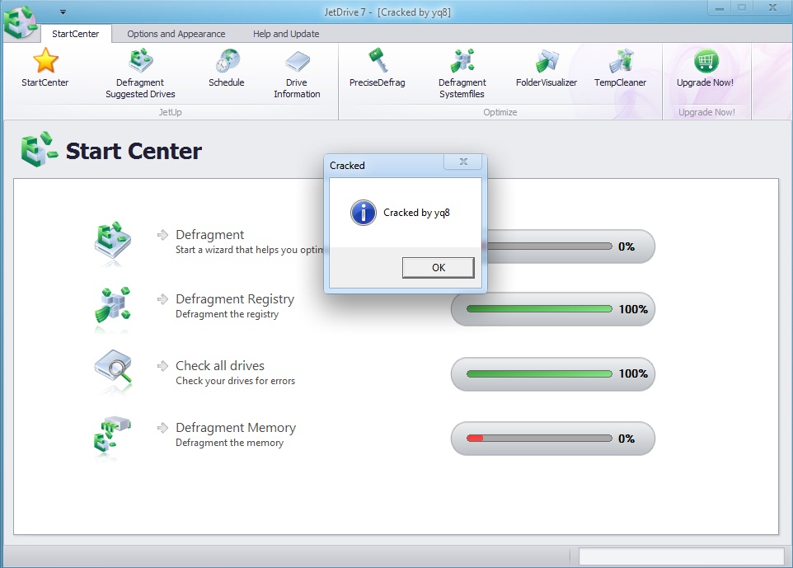Click the JetUp ribbon group label
Screen dimensions: 793x568
[x=170, y=112]
